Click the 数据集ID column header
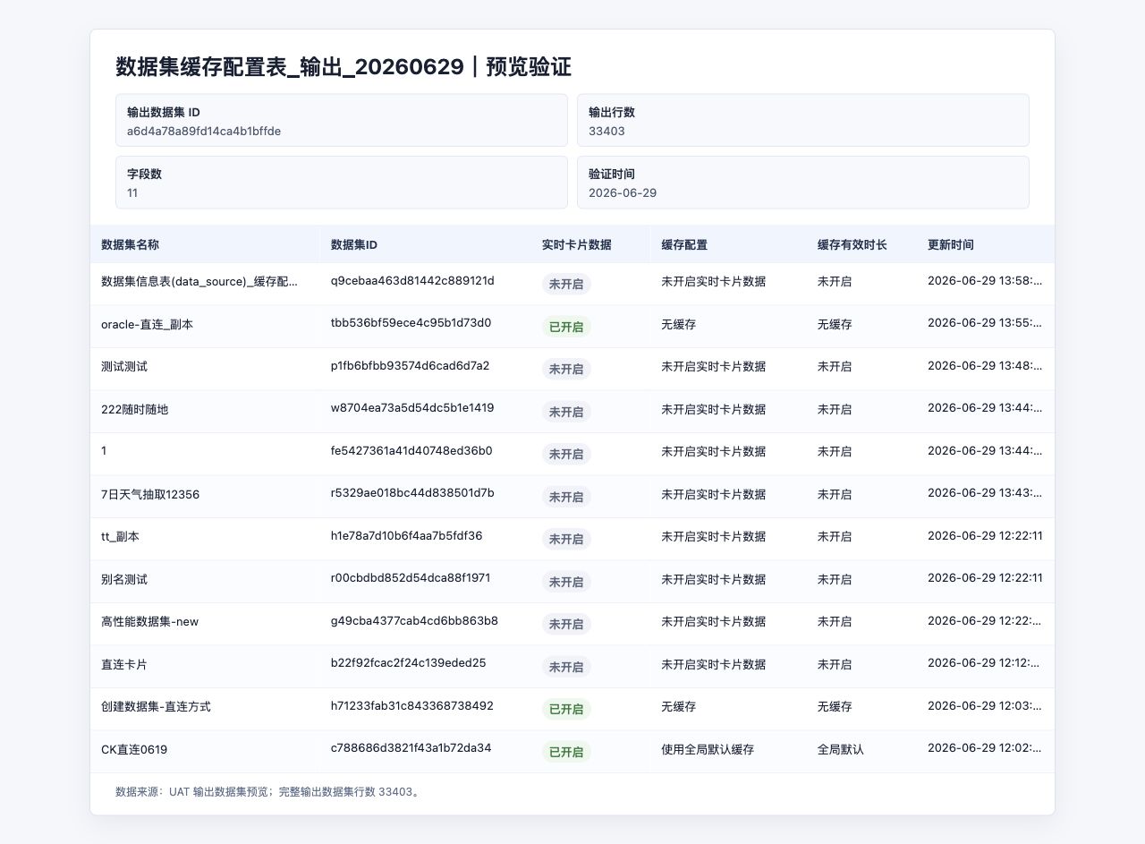Viewport: 1145px width, 844px height. click(x=426, y=244)
